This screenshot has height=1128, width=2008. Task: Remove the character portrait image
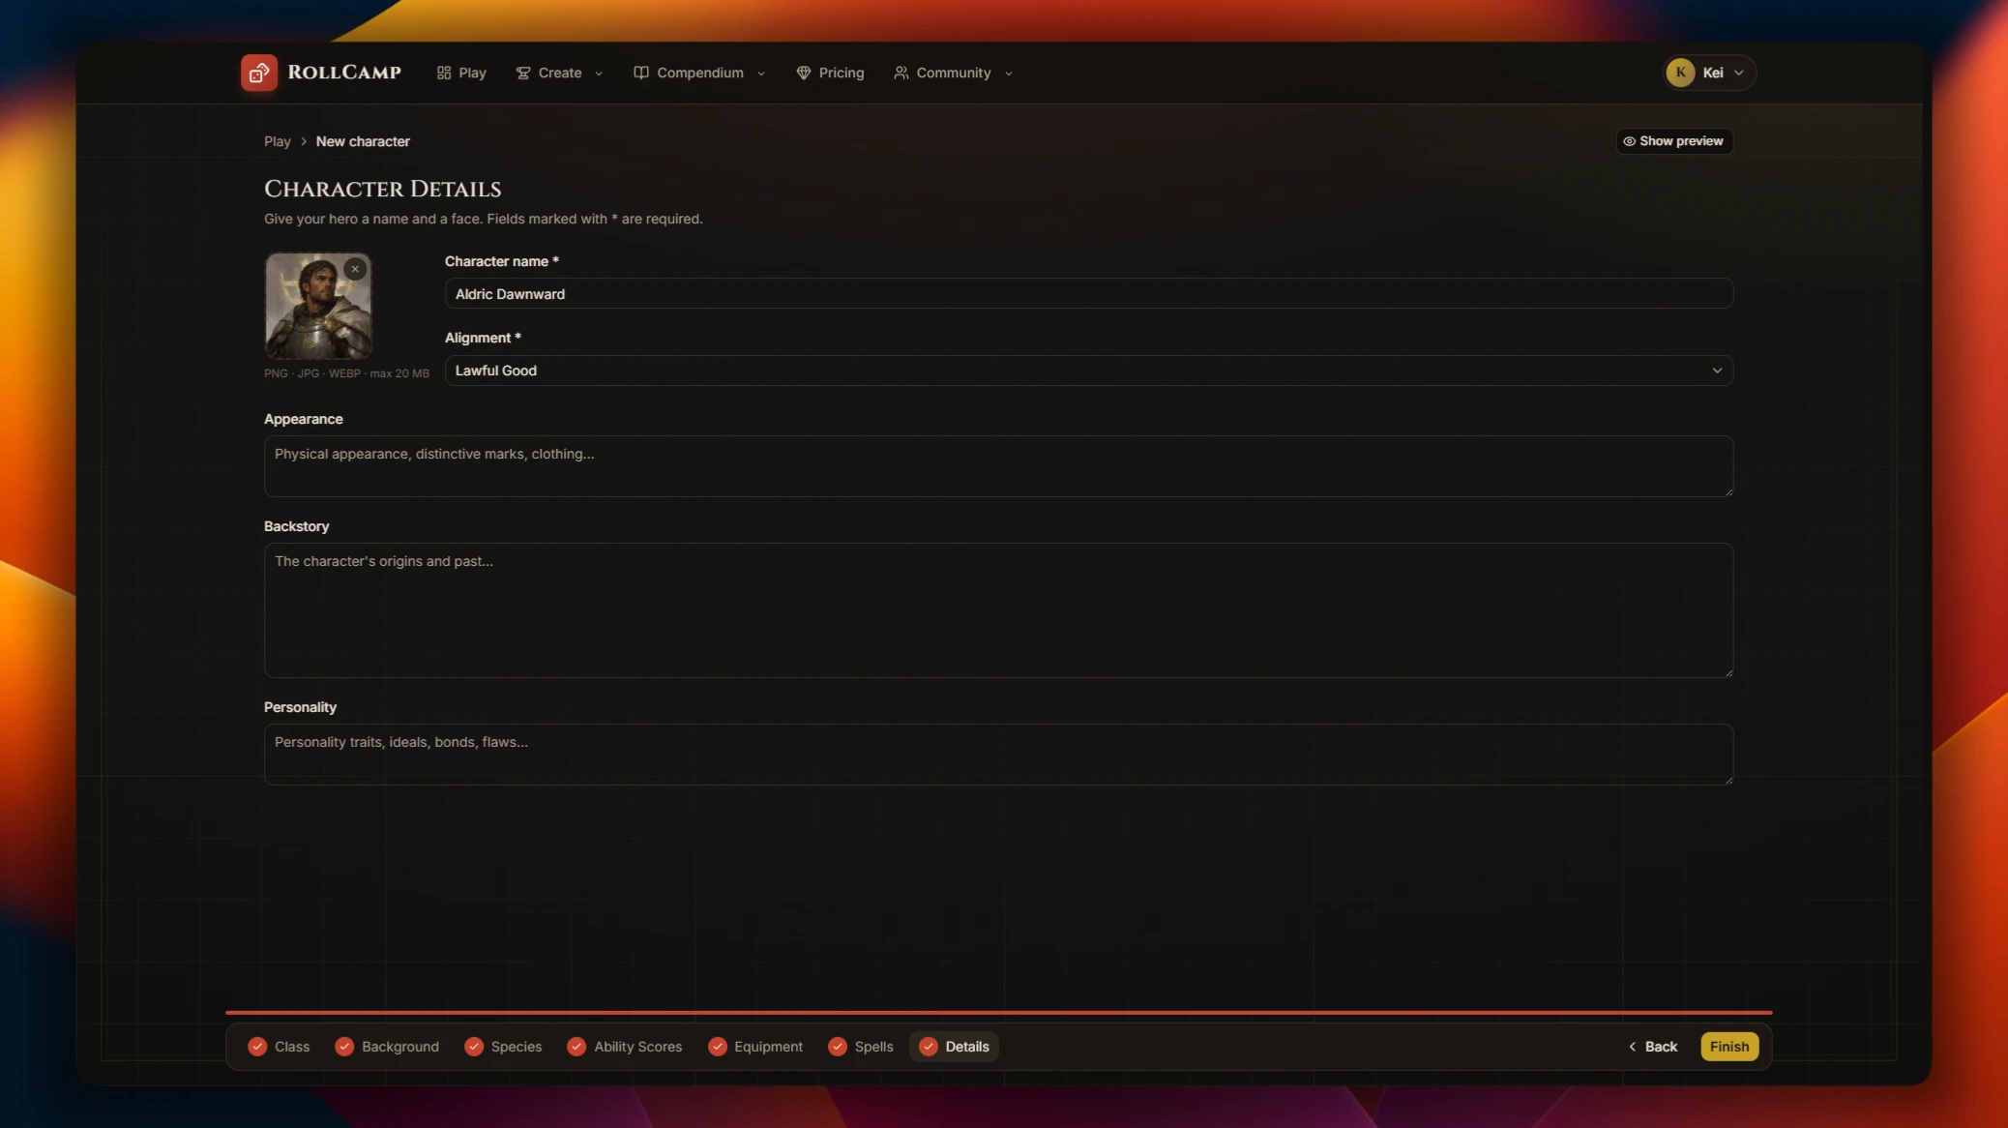(355, 270)
